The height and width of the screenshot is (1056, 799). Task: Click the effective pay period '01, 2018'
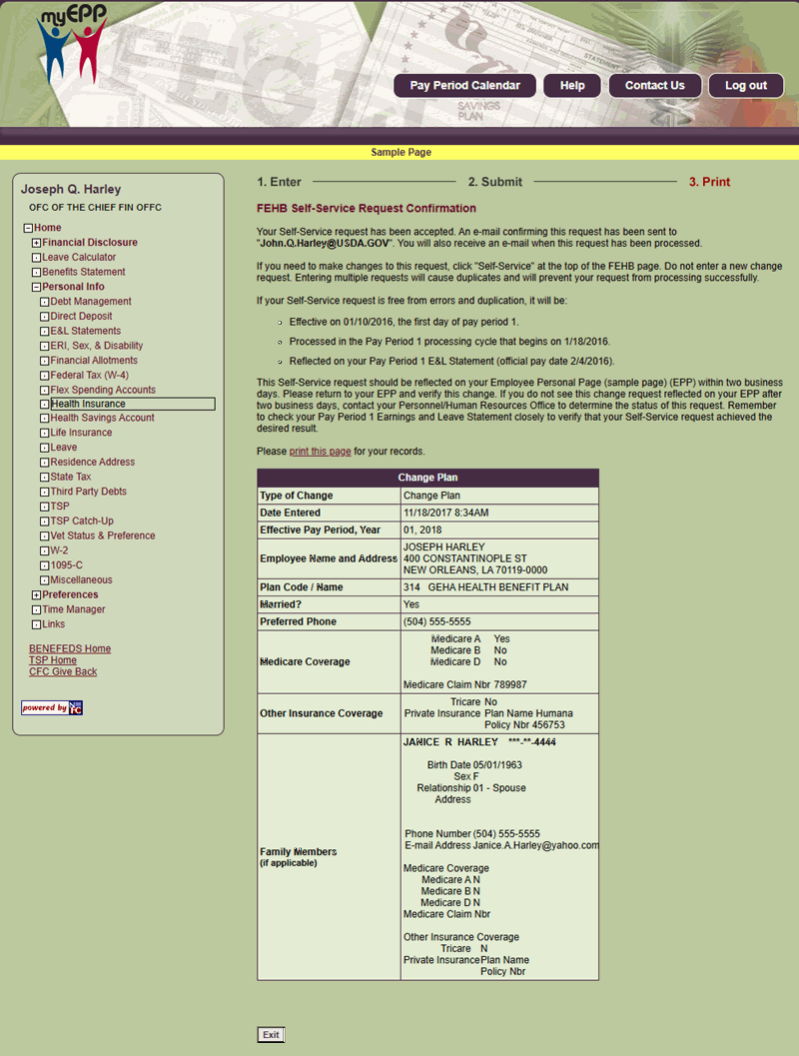(x=422, y=530)
